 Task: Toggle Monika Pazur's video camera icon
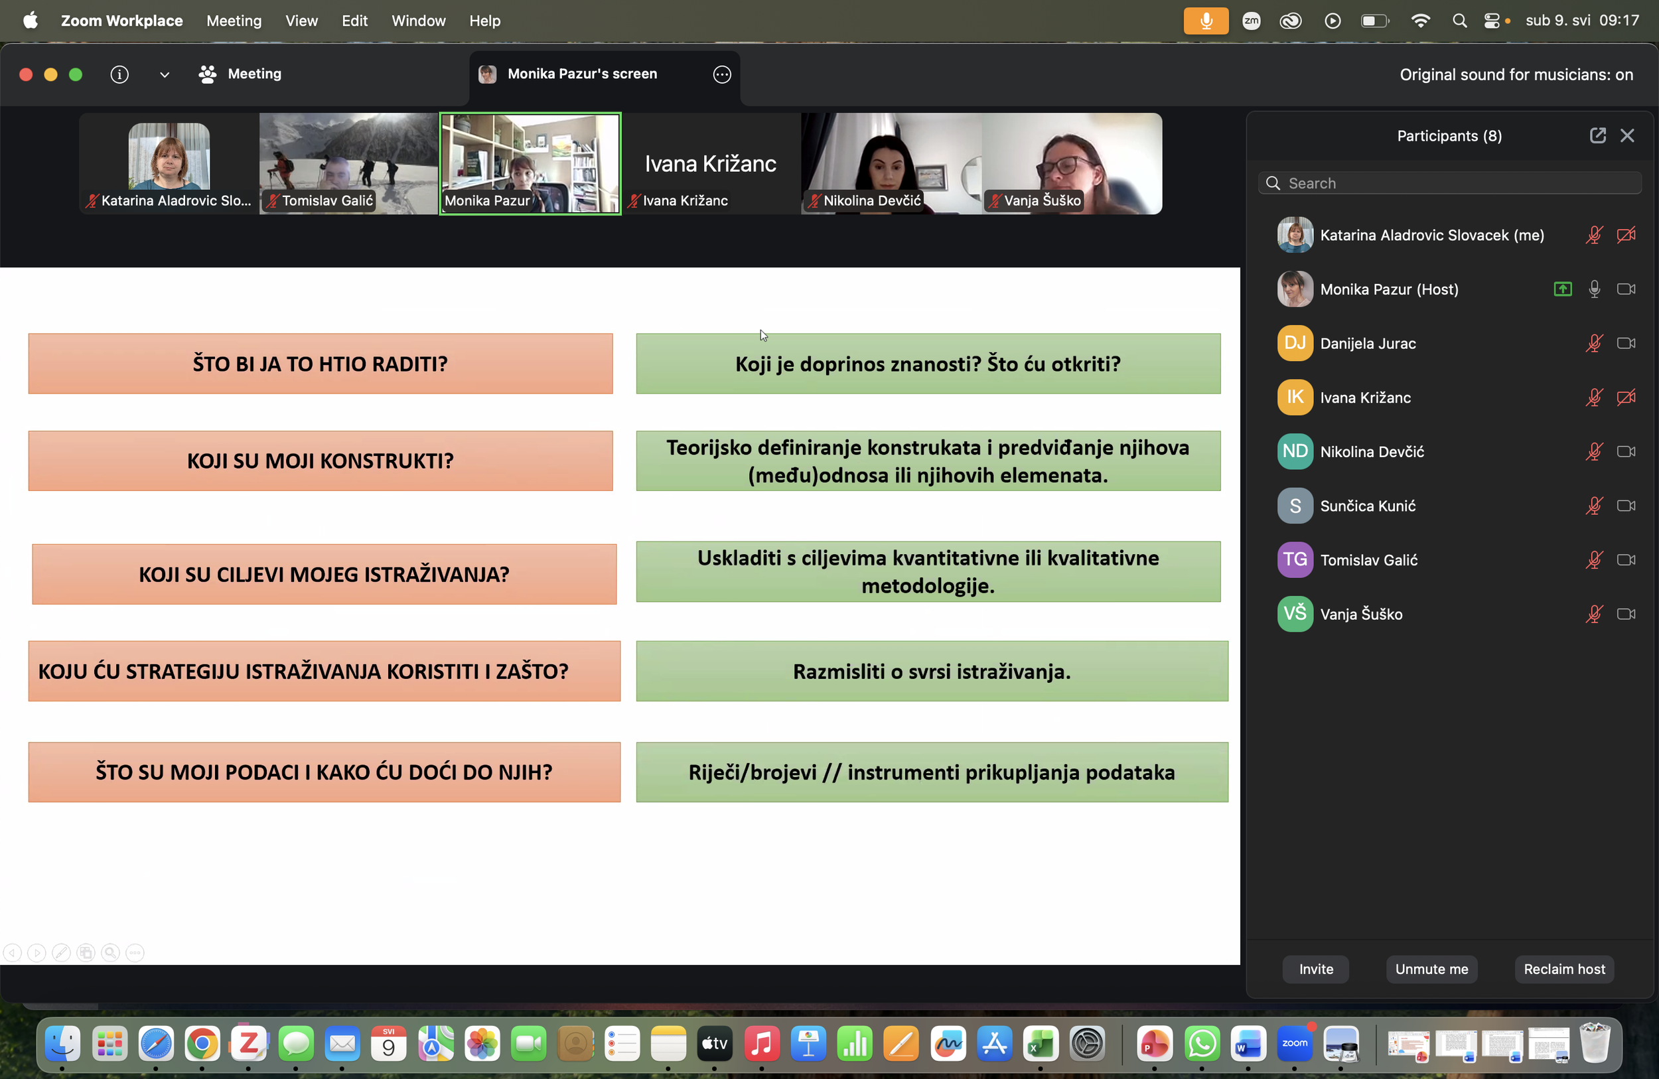click(1626, 289)
